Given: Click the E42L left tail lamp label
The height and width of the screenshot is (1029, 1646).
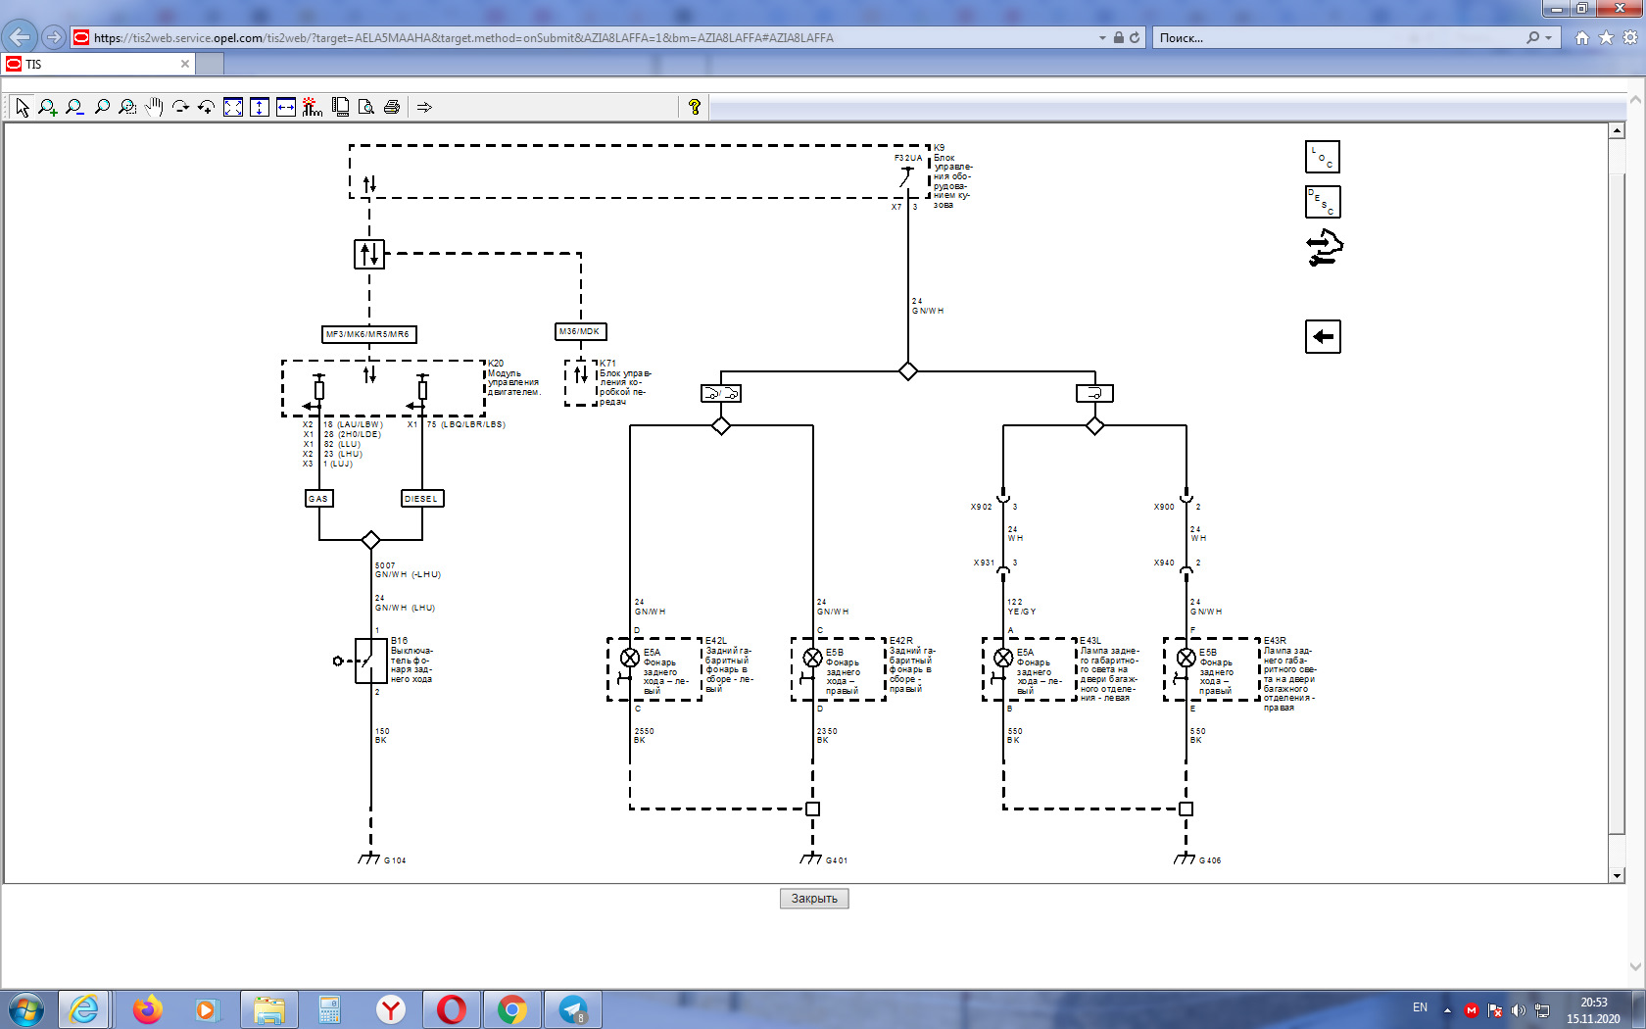Looking at the screenshot, I should tap(729, 664).
